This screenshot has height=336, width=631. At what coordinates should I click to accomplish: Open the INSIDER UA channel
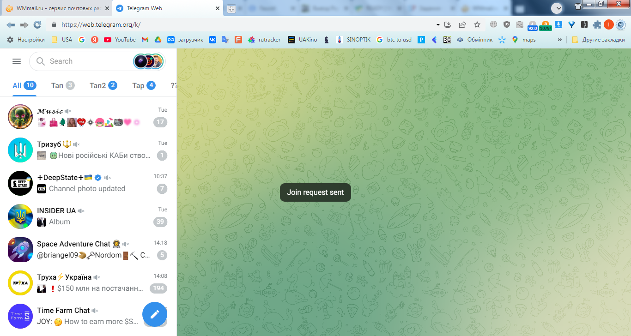[88, 216]
